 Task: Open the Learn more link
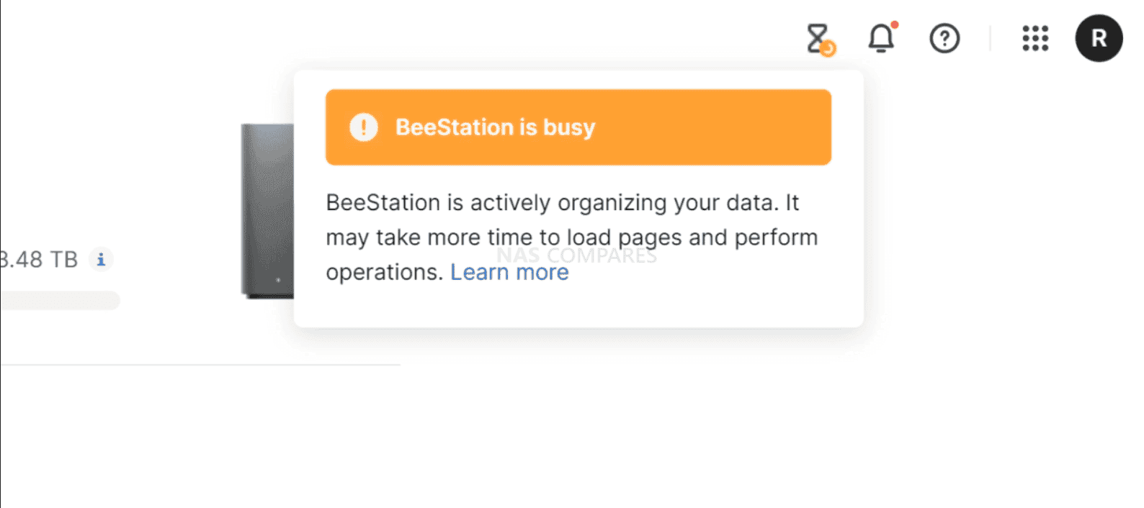pos(509,272)
